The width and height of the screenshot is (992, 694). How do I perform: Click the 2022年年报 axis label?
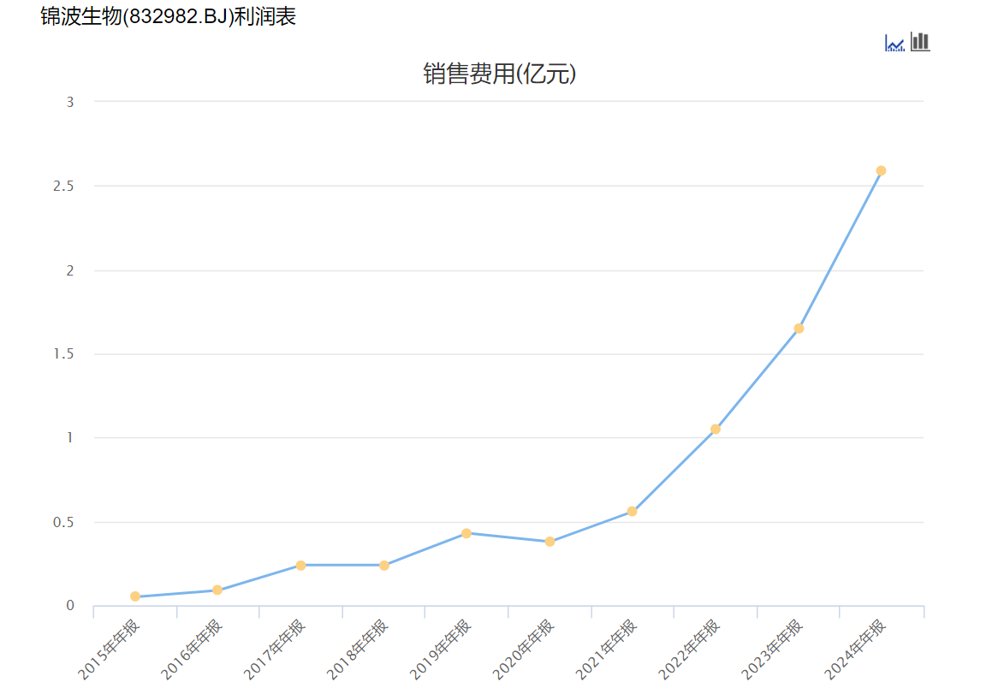pos(688,650)
